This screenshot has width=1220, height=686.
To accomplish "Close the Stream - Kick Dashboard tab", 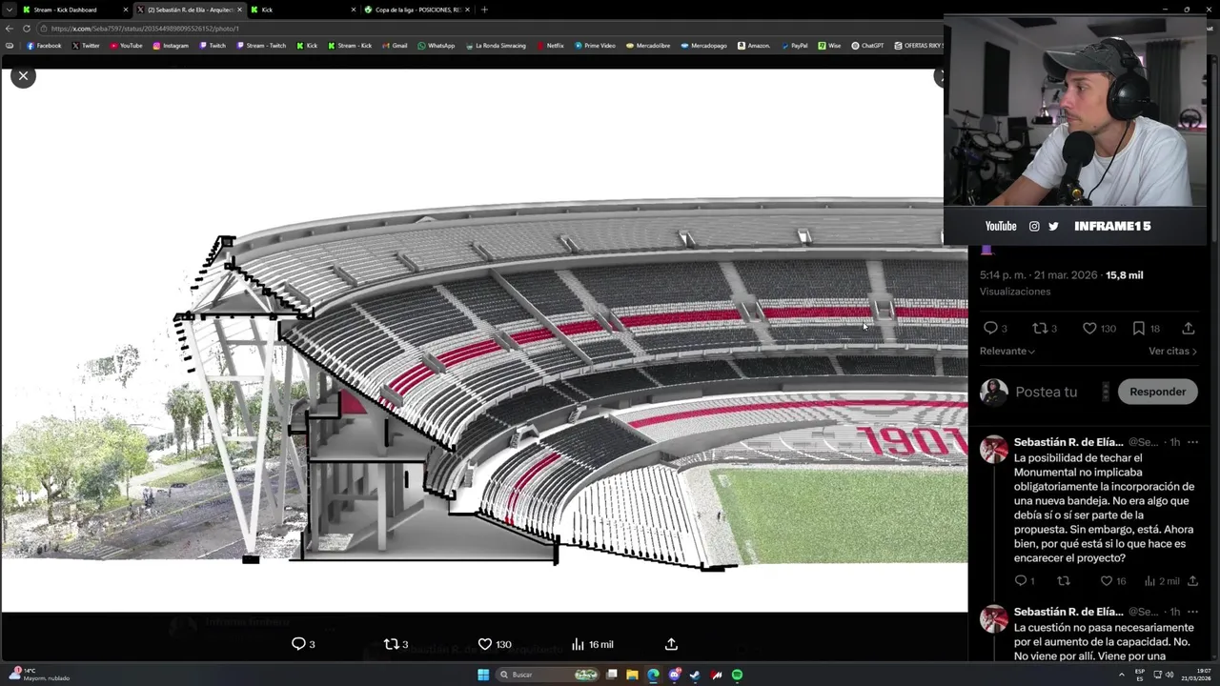I will [125, 10].
